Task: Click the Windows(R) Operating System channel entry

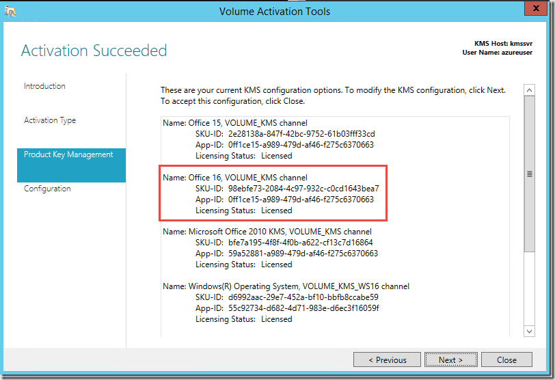Action: tap(286, 286)
